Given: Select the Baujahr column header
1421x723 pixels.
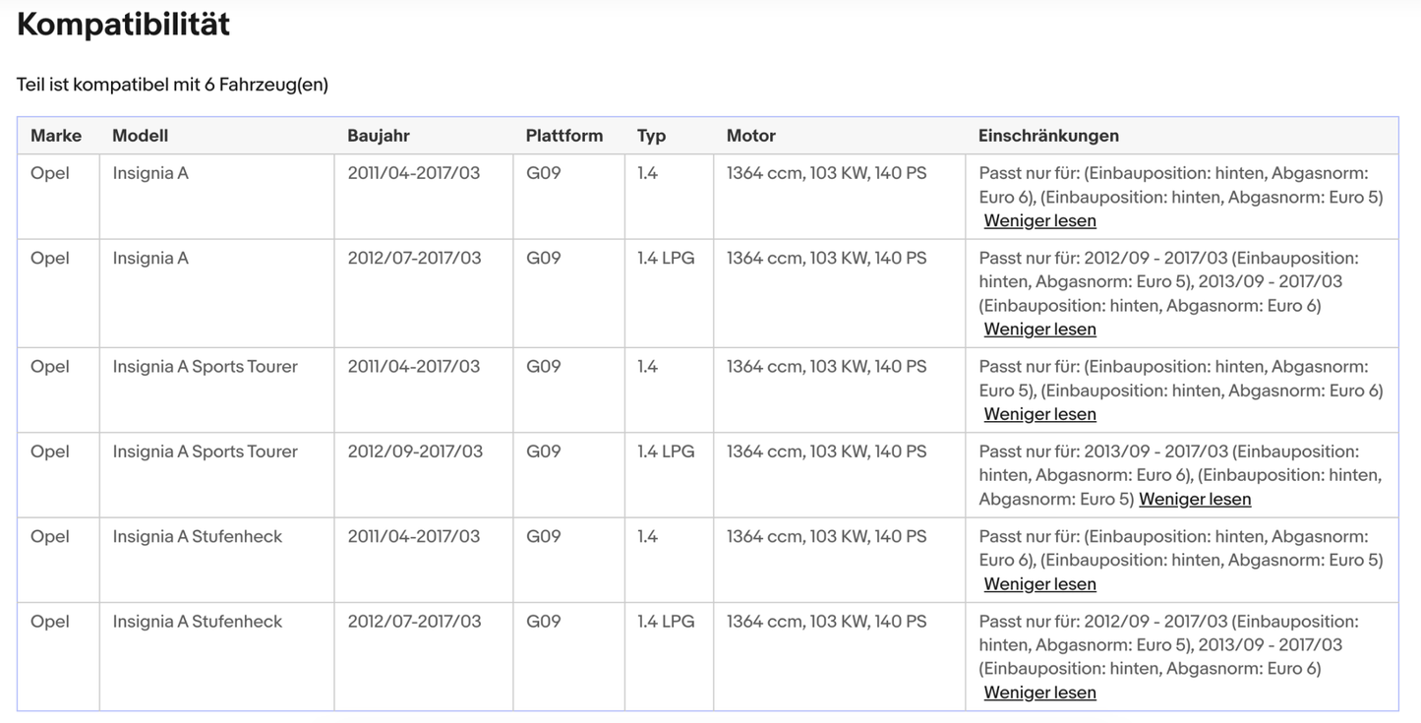Looking at the screenshot, I should coord(379,136).
